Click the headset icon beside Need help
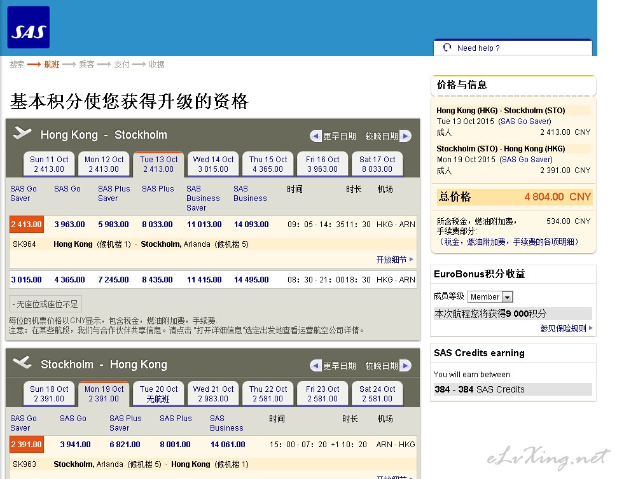 [447, 48]
